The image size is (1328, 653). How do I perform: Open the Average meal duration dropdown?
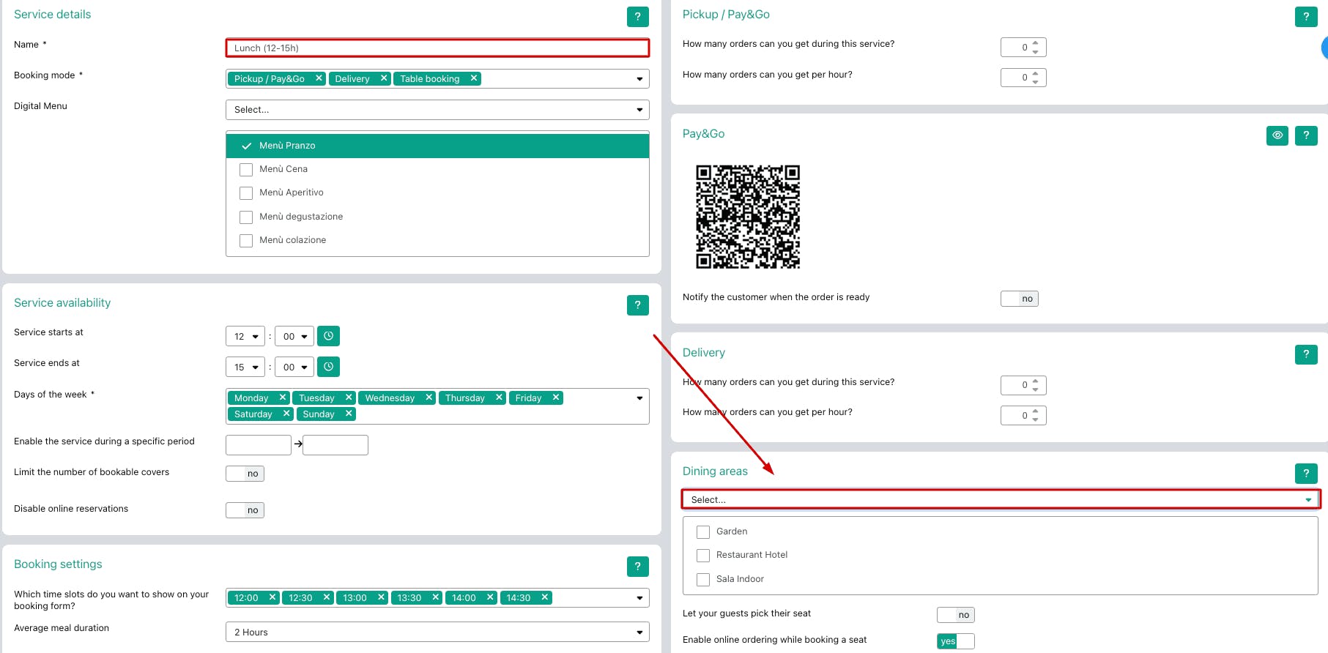(x=437, y=633)
